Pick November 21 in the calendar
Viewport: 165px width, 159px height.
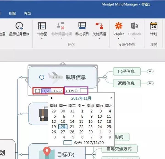tap(72, 127)
